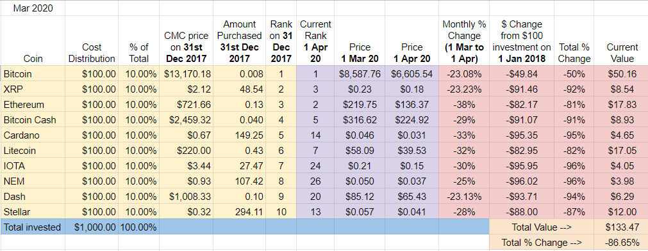The height and width of the screenshot is (251, 648).
Task: Select Stellar current value '$12.00'
Action: tap(620, 212)
